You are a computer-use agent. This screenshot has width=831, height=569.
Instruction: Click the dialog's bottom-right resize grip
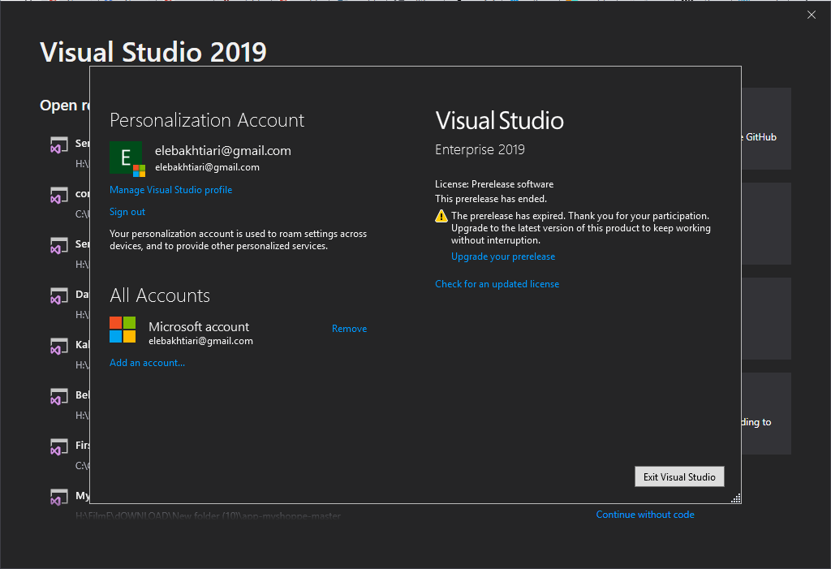(736, 498)
